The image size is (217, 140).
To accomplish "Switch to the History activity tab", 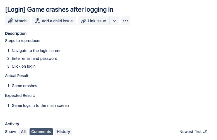I will click(63, 132).
